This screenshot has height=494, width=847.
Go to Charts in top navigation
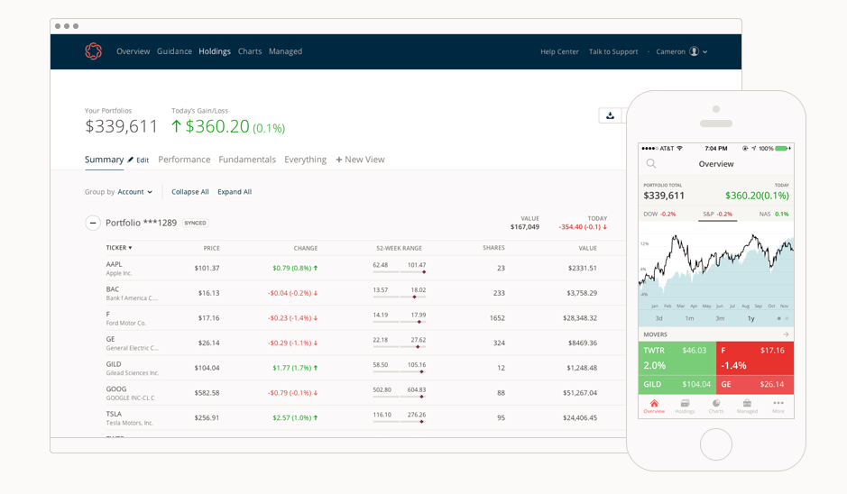click(250, 51)
